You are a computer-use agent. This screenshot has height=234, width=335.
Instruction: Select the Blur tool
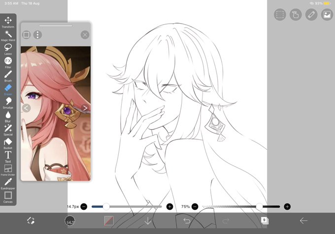8,117
